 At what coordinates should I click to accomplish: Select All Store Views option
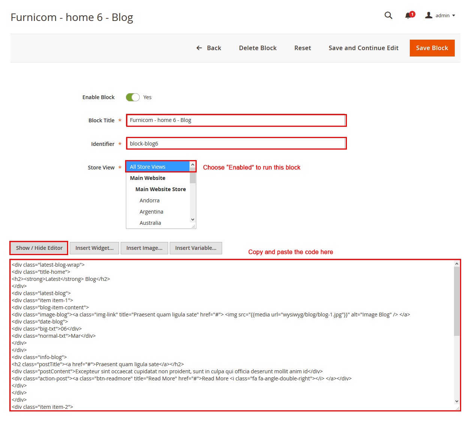(158, 167)
